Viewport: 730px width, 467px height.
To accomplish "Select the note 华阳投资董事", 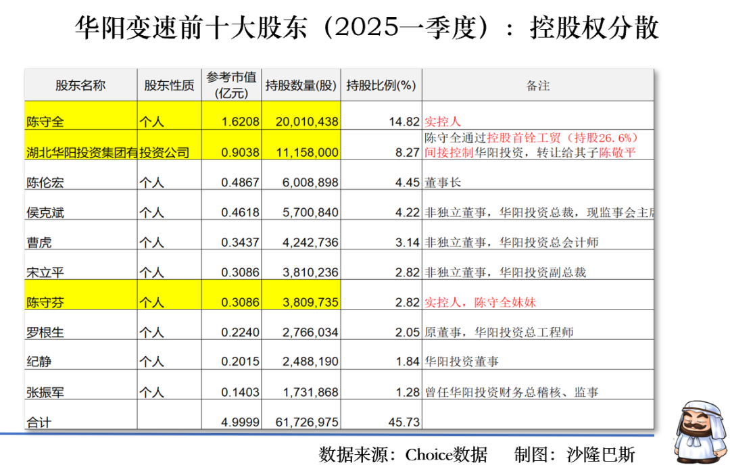I will point(462,362).
